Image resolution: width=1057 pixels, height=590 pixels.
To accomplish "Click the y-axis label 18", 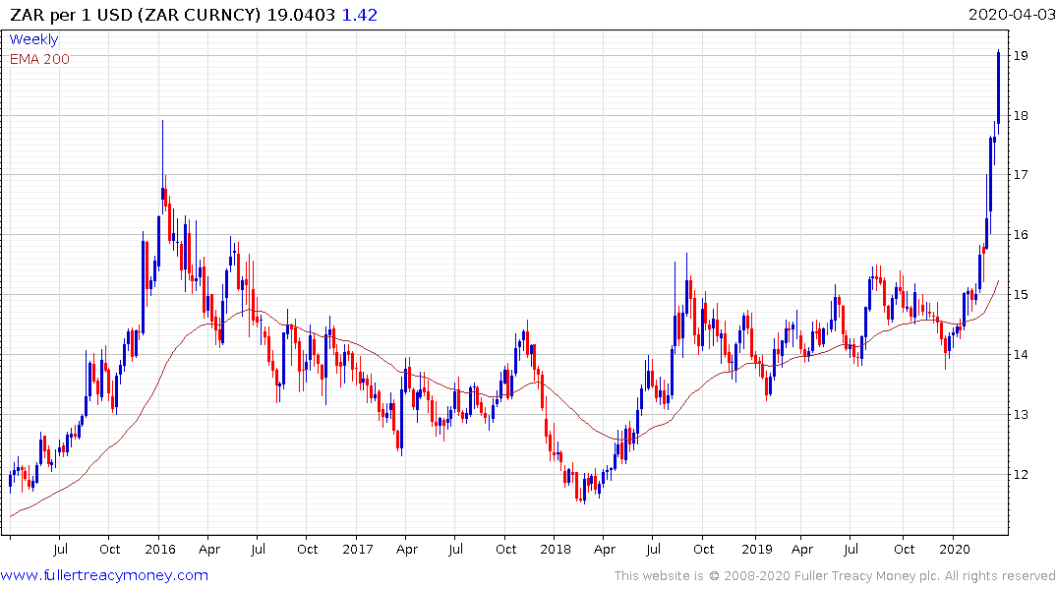I will click(x=1021, y=116).
